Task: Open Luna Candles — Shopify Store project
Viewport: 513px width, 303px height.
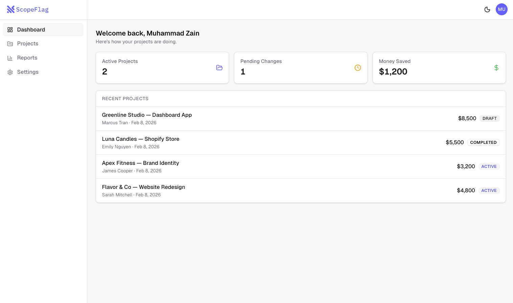Action: point(141,139)
